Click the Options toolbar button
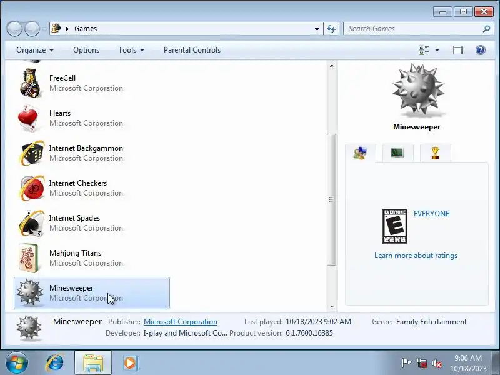 [x=86, y=50]
